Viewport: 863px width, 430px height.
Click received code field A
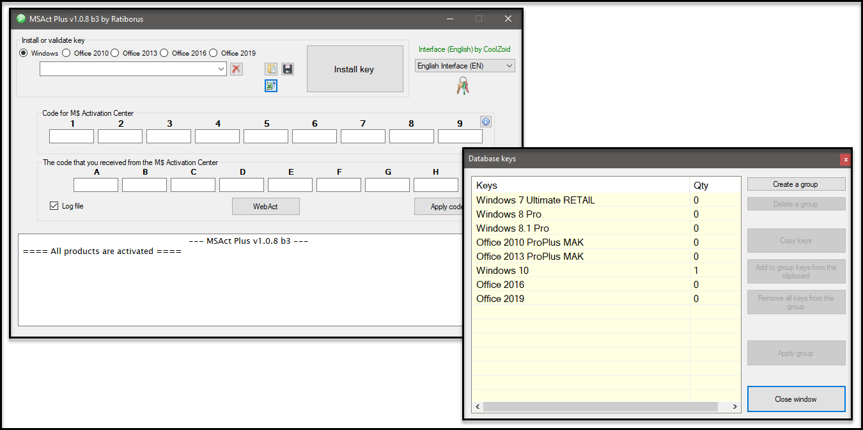coord(96,185)
